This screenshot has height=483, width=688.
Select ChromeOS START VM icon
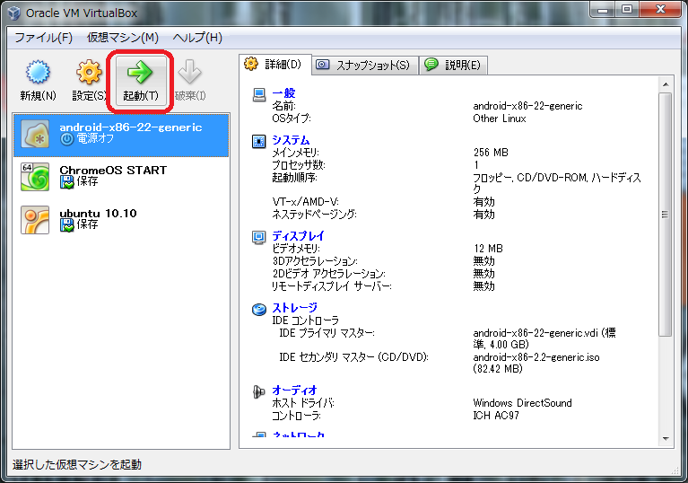35,177
